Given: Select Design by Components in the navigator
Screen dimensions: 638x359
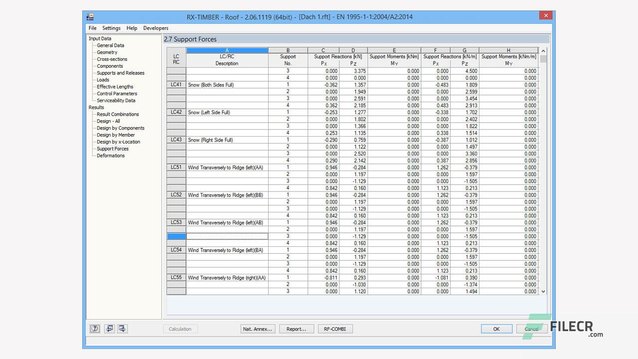Looking at the screenshot, I should click(x=120, y=128).
